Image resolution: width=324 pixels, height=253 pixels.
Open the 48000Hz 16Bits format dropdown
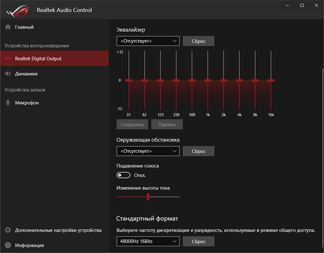[x=148, y=241]
